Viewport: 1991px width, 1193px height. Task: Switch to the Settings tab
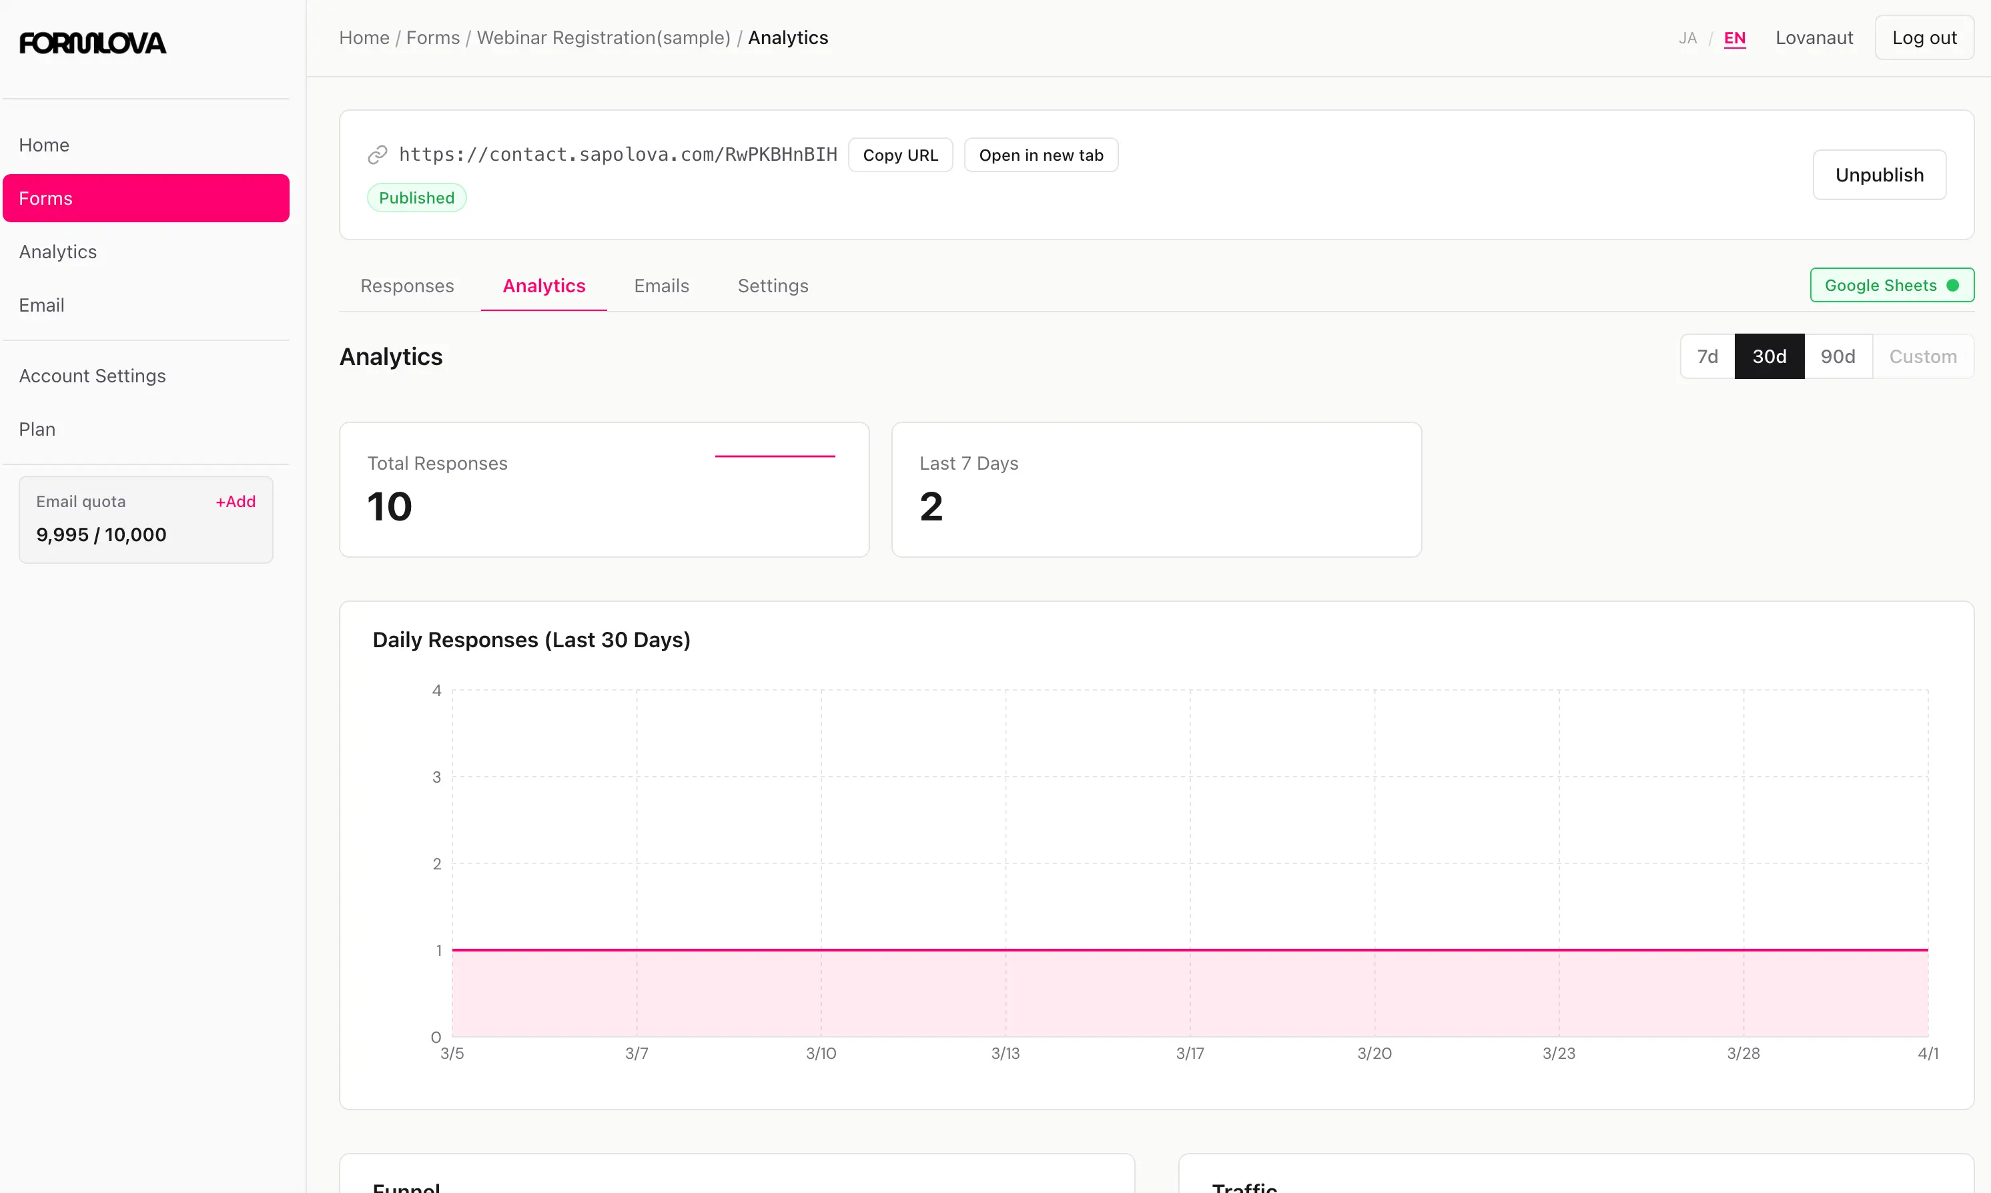773,286
